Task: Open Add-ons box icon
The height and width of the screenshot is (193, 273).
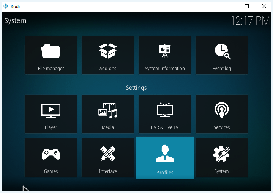Action: 108,51
